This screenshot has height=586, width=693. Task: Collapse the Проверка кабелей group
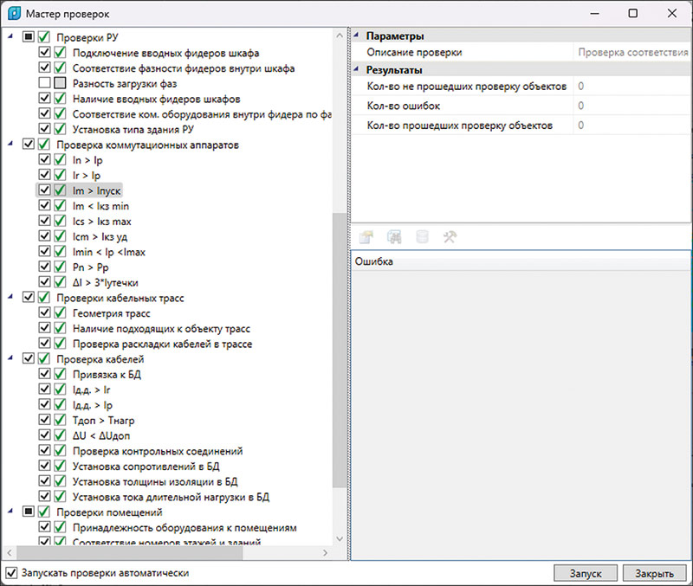pyautogui.click(x=10, y=358)
